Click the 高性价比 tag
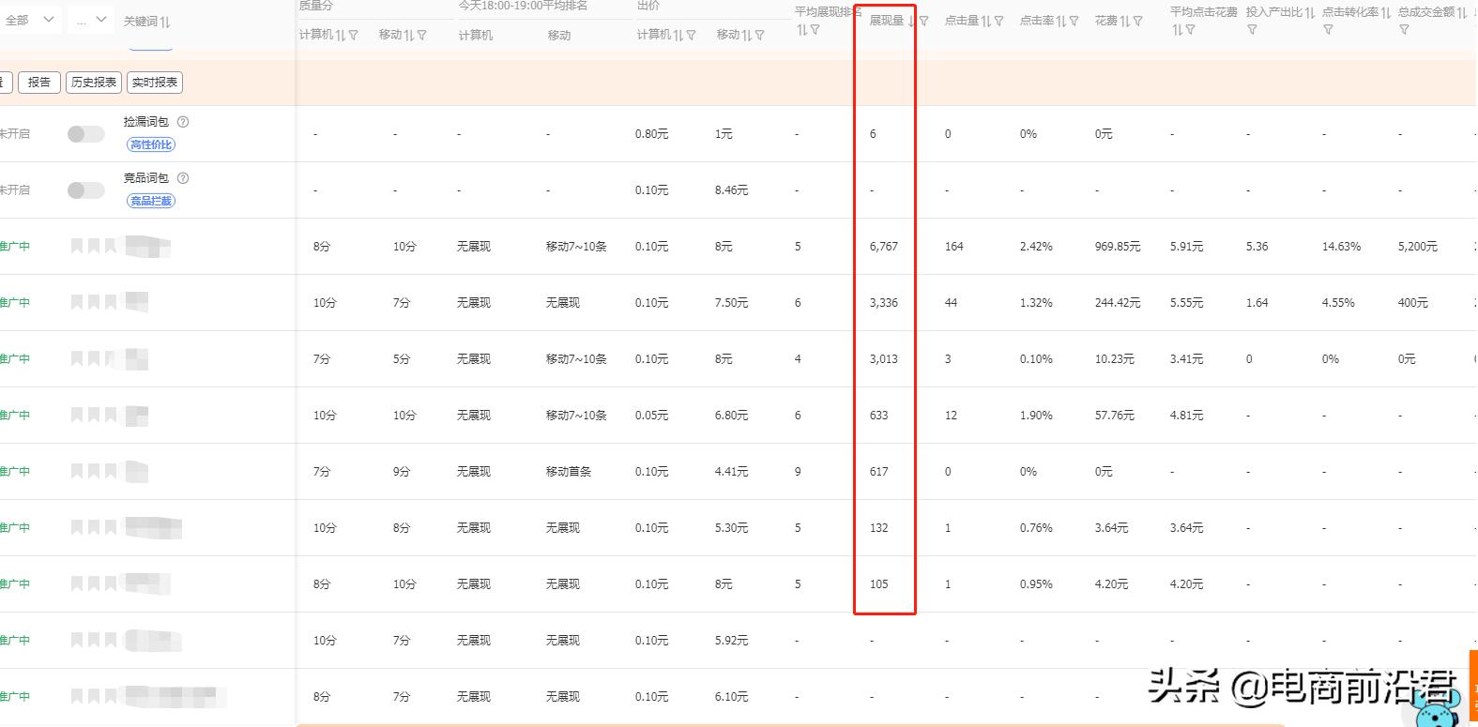Screen dimensions: 1478x727 coord(151,144)
